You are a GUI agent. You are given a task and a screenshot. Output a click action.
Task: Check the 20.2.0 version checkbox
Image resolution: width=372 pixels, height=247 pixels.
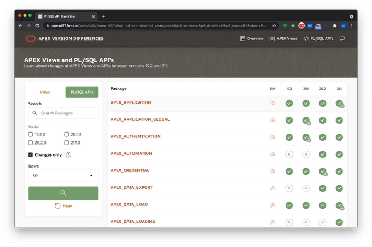tap(31, 142)
